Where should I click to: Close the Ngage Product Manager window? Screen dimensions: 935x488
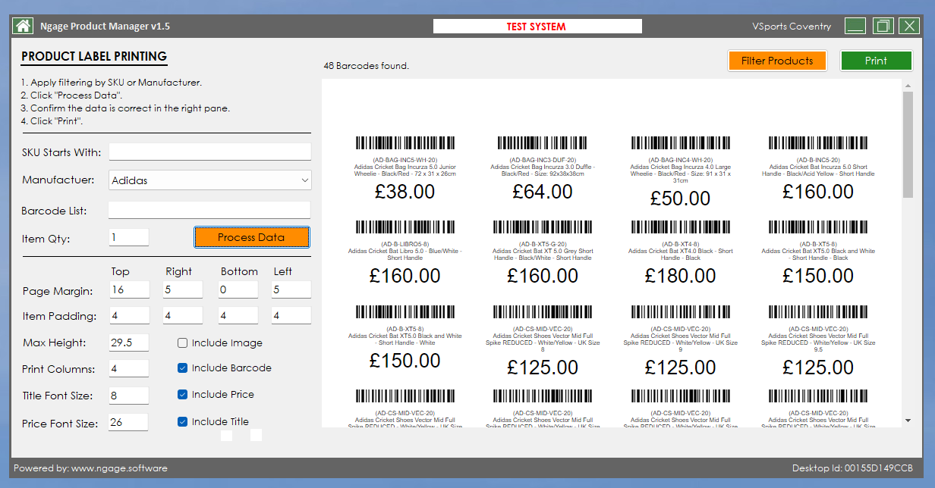pyautogui.click(x=909, y=26)
